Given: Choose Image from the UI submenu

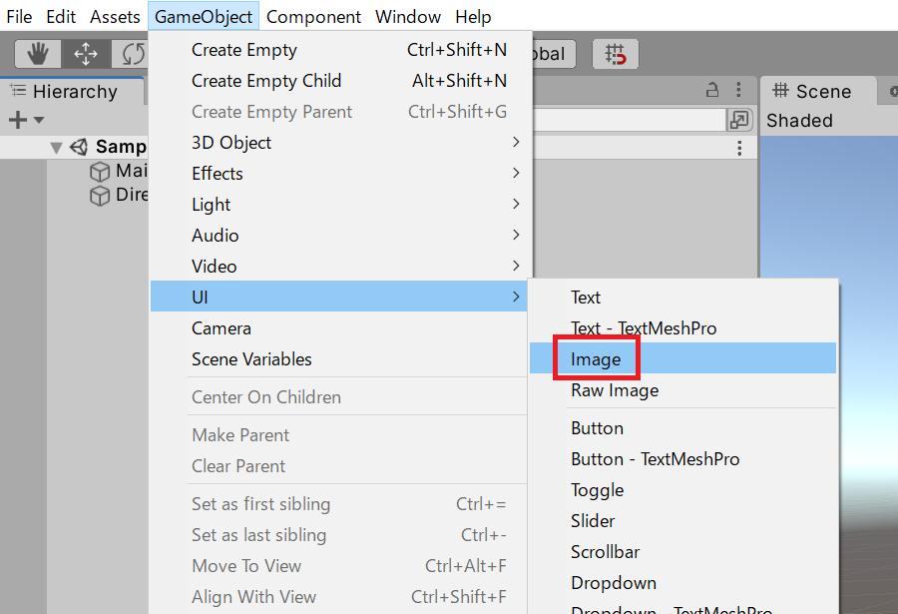Looking at the screenshot, I should [596, 359].
